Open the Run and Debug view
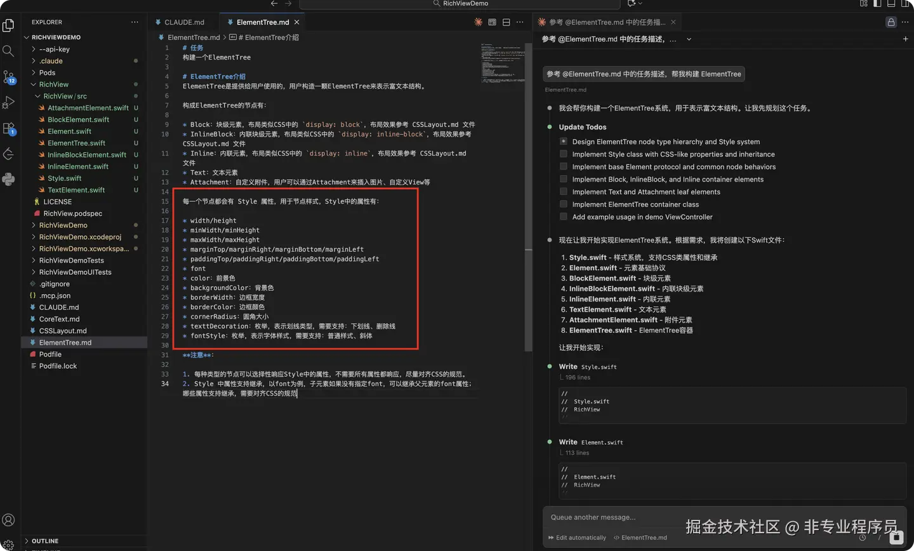The width and height of the screenshot is (914, 551). click(8, 102)
